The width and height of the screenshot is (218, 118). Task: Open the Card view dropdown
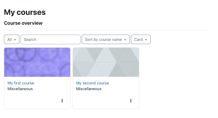pyautogui.click(x=141, y=40)
